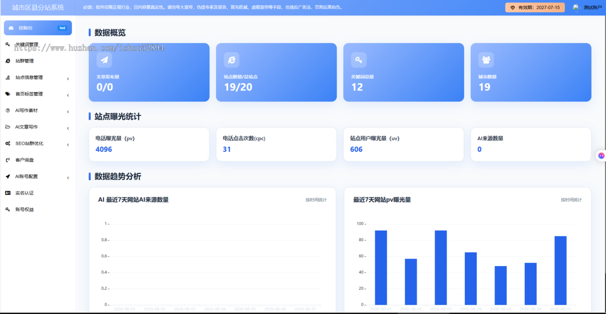This screenshot has width=606, height=314.
Task: Click the 数据概览 section heading
Action: tap(110, 32)
